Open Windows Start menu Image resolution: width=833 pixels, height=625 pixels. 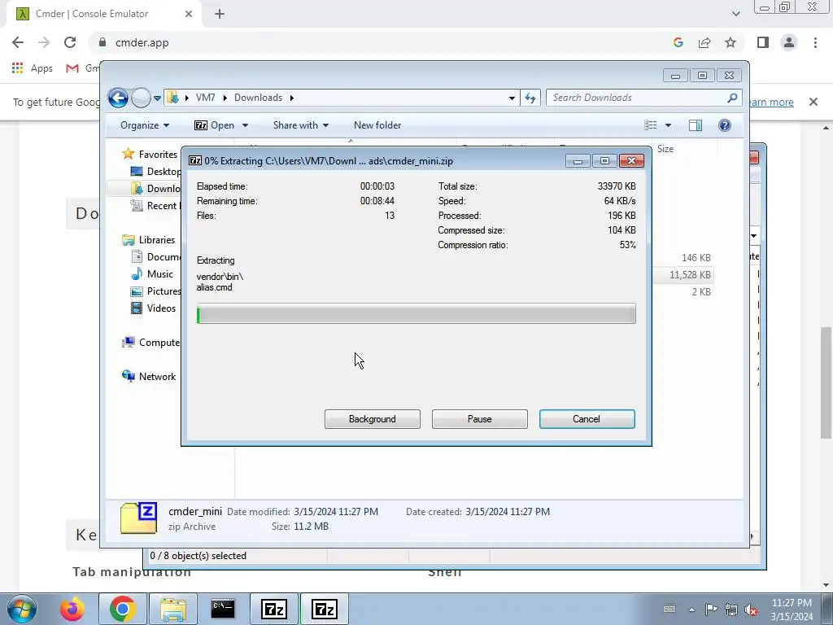point(22,609)
